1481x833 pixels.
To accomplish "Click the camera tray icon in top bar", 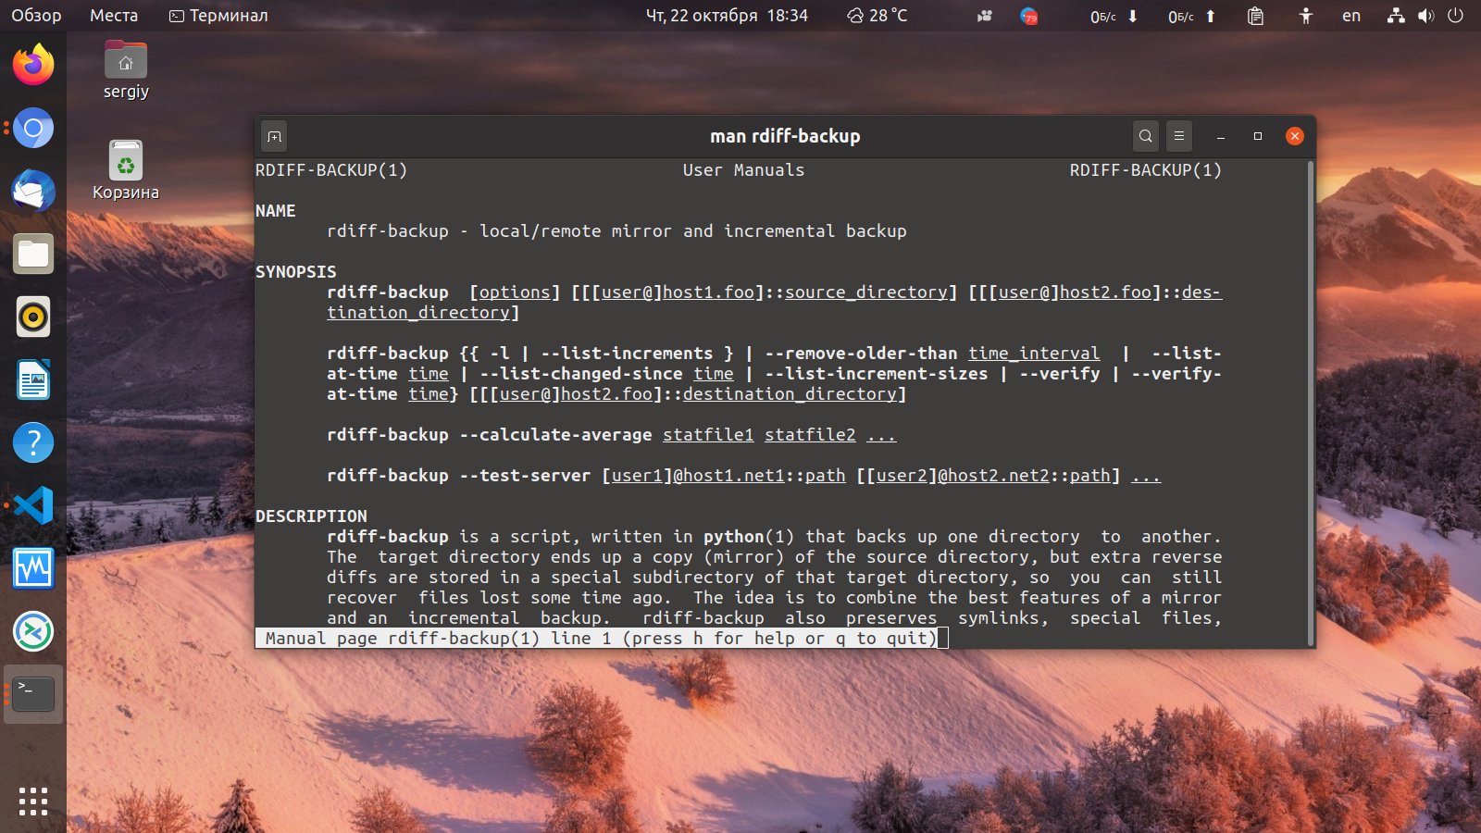I will [x=985, y=16].
